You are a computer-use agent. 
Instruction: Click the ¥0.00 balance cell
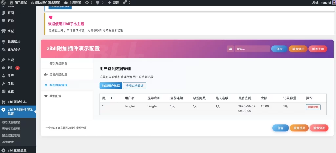click(265, 106)
